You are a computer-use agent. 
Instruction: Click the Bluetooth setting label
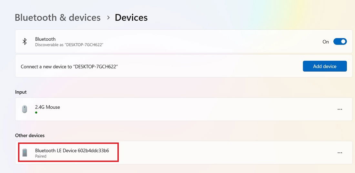[x=45, y=39]
